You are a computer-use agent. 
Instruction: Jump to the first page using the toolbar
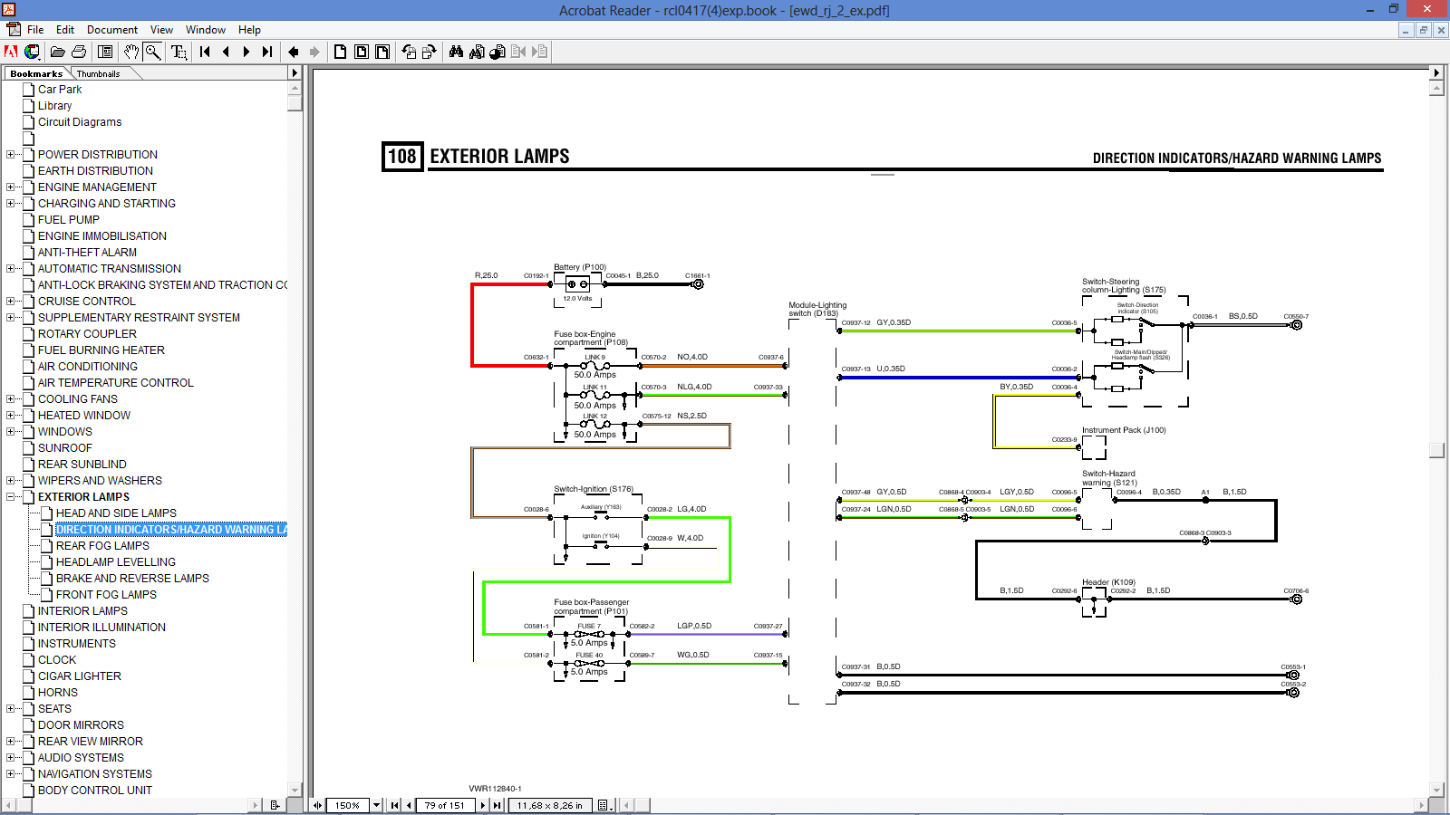[205, 52]
